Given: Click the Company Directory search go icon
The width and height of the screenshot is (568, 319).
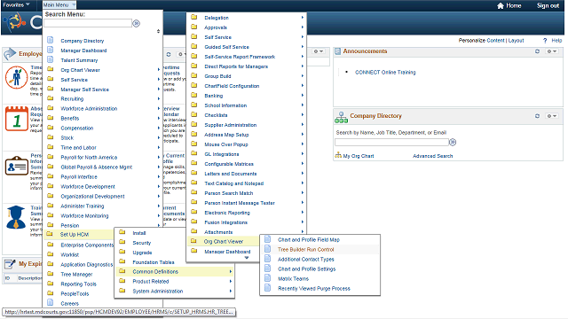Looking at the screenshot, I should (x=453, y=142).
